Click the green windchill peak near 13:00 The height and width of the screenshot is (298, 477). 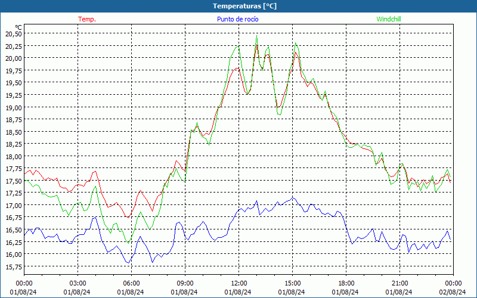[x=257, y=36]
